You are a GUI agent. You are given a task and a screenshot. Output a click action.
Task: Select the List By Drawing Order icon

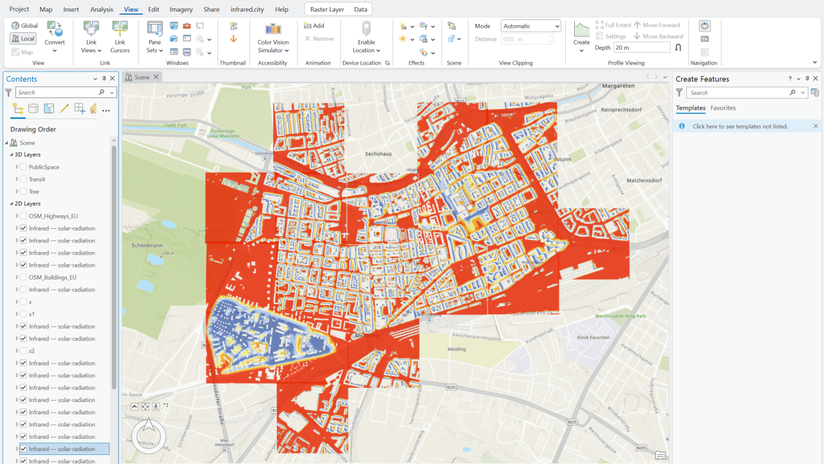coord(18,109)
